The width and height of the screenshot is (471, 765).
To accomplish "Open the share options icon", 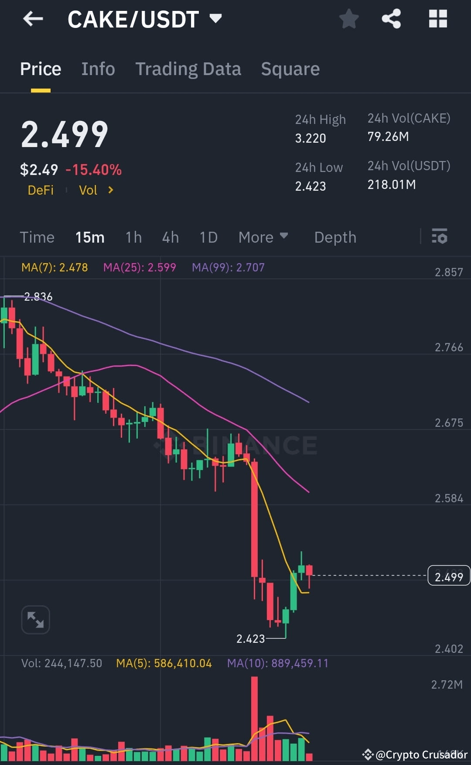I will pos(391,19).
